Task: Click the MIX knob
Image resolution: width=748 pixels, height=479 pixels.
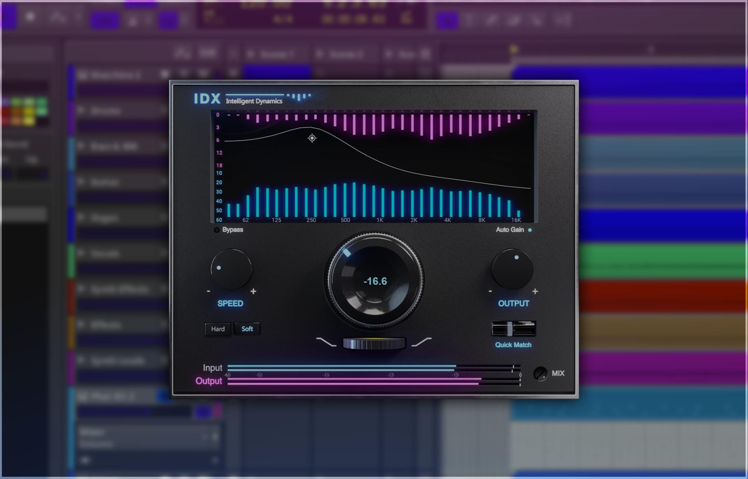Action: (x=540, y=373)
